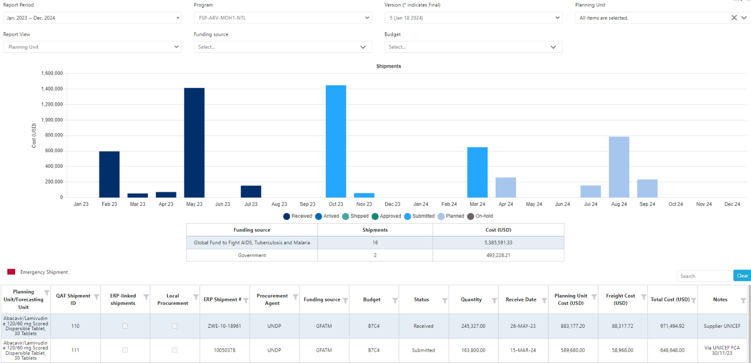Viewport: 751px width, 363px height.
Task: Open filter for Total Cost column
Action: (x=693, y=300)
